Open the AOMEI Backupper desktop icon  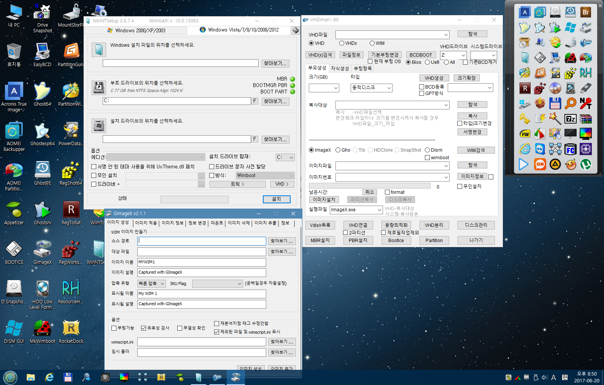point(14,136)
